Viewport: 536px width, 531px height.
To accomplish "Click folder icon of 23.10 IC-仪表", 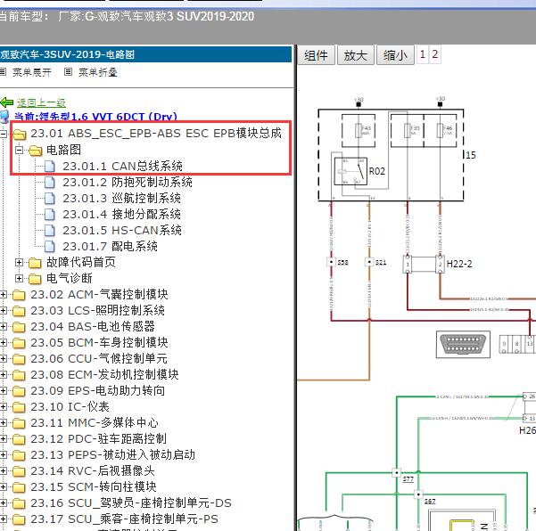I will [19, 407].
